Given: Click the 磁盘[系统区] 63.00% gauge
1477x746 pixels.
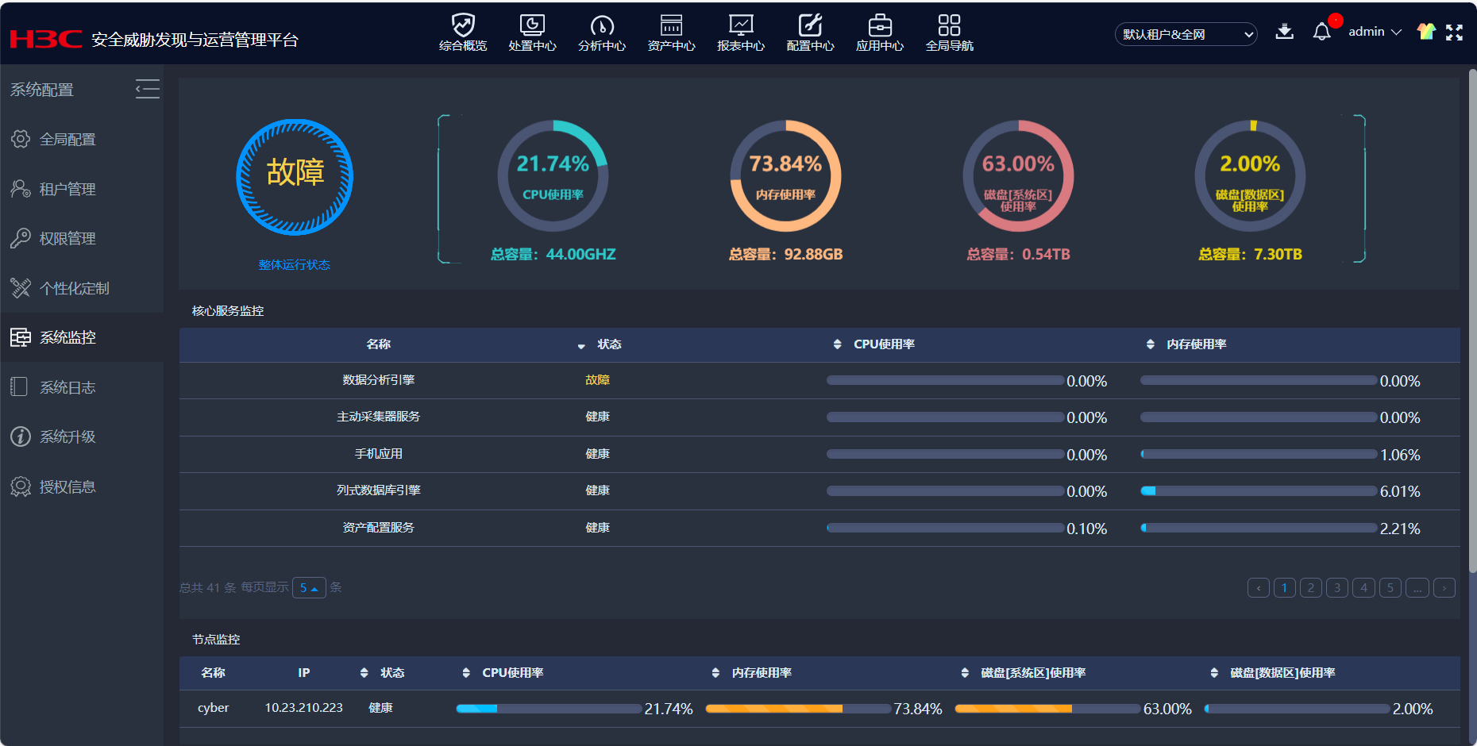Looking at the screenshot, I should click(1018, 176).
